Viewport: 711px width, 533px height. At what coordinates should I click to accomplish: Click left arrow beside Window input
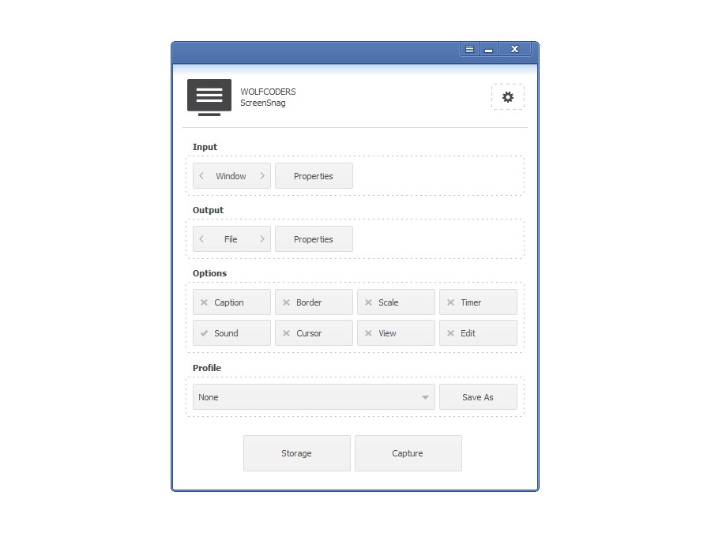[201, 175]
